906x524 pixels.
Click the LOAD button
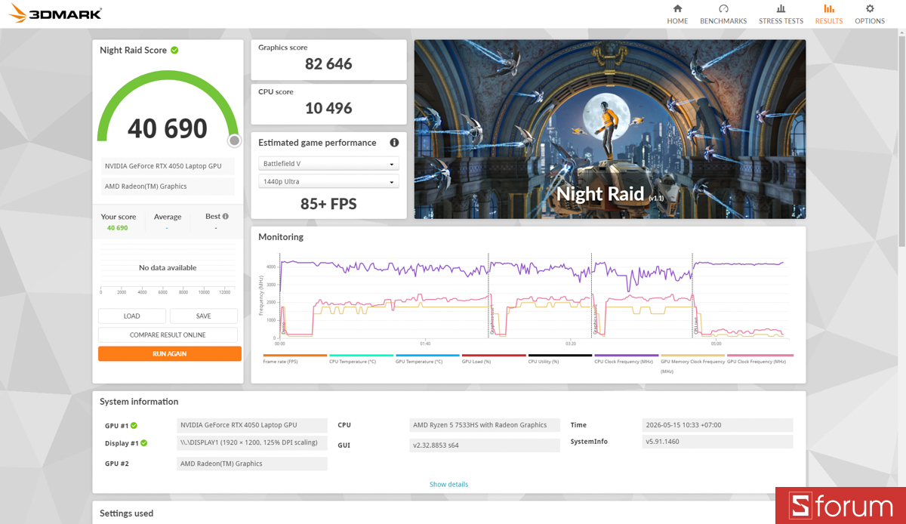132,316
